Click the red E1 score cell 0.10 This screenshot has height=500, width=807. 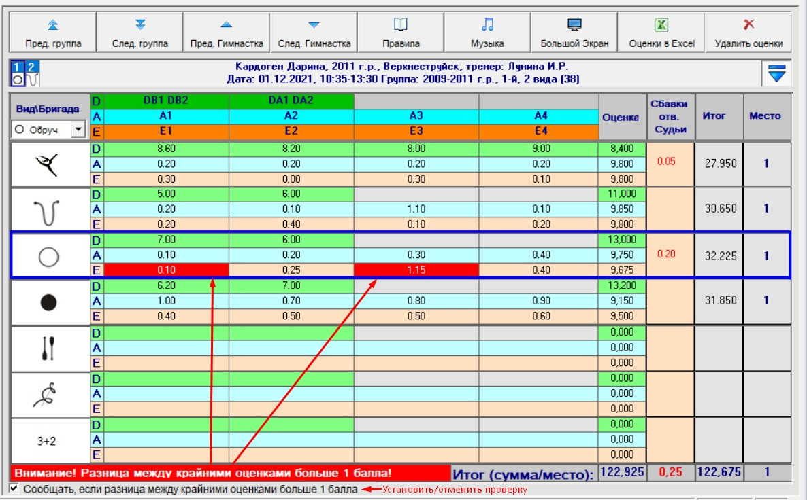166,270
